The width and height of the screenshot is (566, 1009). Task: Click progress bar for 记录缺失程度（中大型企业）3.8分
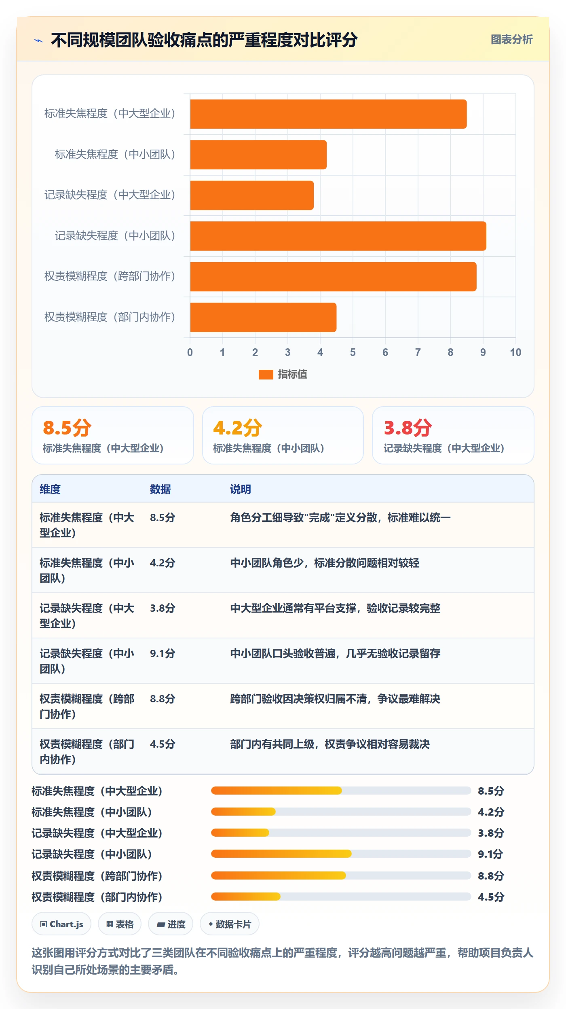[x=341, y=833]
